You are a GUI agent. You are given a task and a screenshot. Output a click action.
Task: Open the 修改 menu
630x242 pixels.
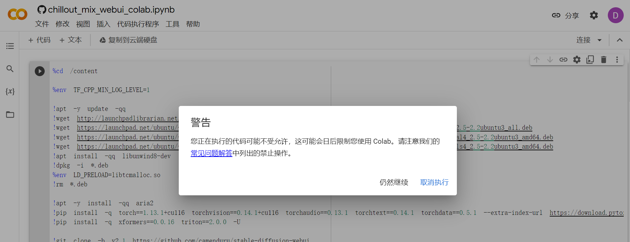[63, 24]
